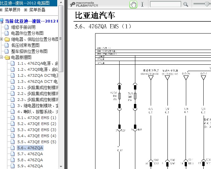
Task: Open 2.3、多路集成控制模块 diagram
Action: (x=38, y=100)
